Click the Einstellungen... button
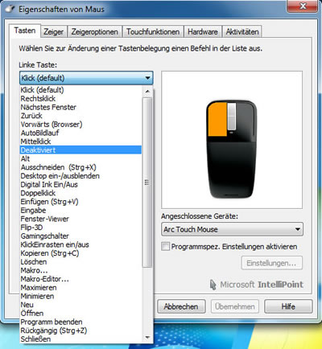Viewport: 322px width, 349px height. [271, 263]
